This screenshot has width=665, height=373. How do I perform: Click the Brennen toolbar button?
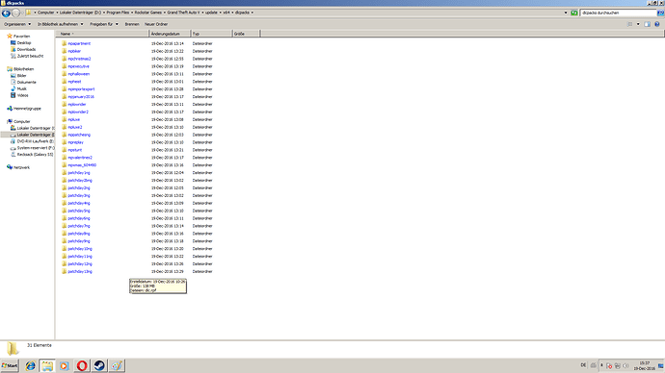click(132, 24)
